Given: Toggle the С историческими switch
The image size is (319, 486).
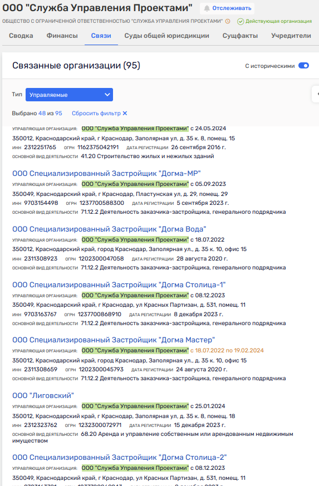Looking at the screenshot, I should click(x=303, y=66).
